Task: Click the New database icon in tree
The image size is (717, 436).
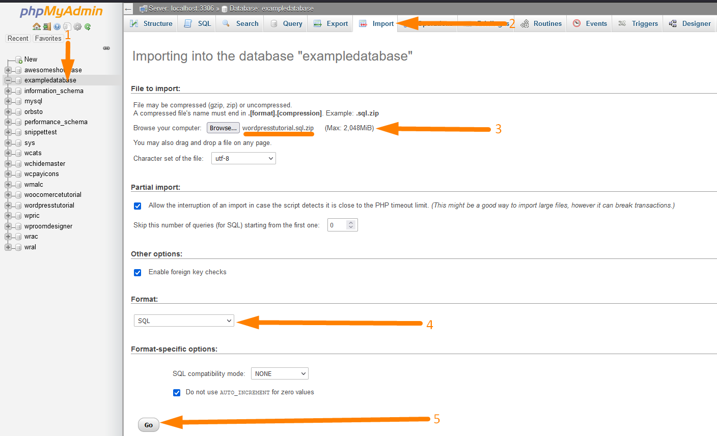Action: (19, 60)
